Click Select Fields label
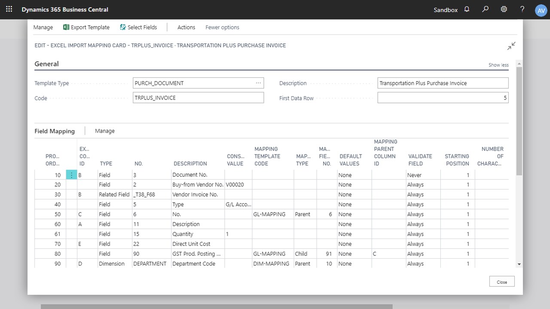The height and width of the screenshot is (309, 550). [x=142, y=27]
